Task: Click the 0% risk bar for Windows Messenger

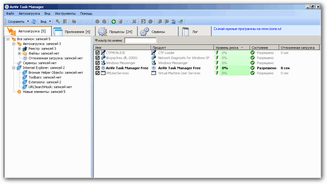Action: 235,63
